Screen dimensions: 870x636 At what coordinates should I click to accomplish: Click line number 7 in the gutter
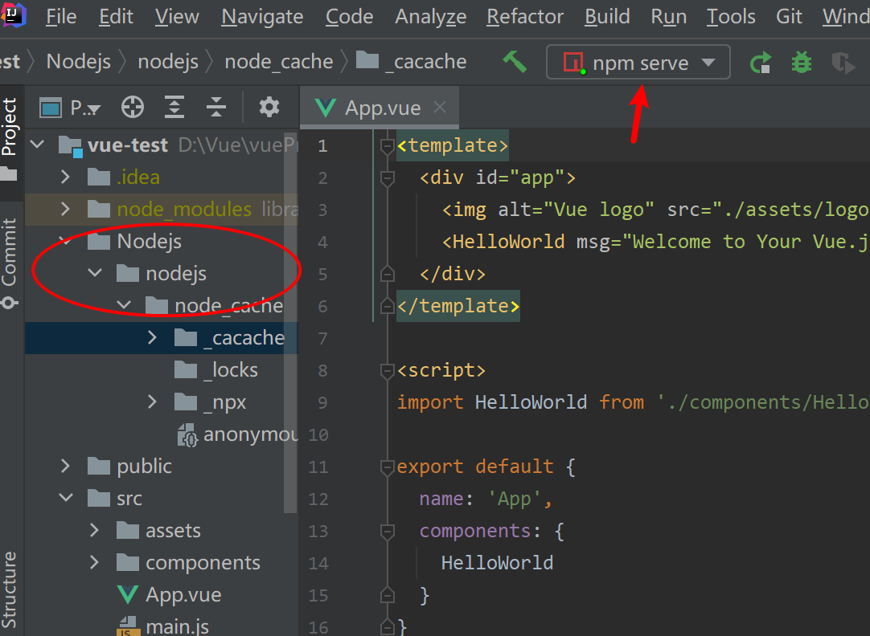click(x=322, y=338)
